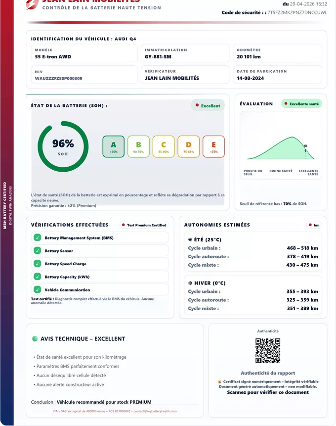Click the authenticity QR code

(268, 350)
